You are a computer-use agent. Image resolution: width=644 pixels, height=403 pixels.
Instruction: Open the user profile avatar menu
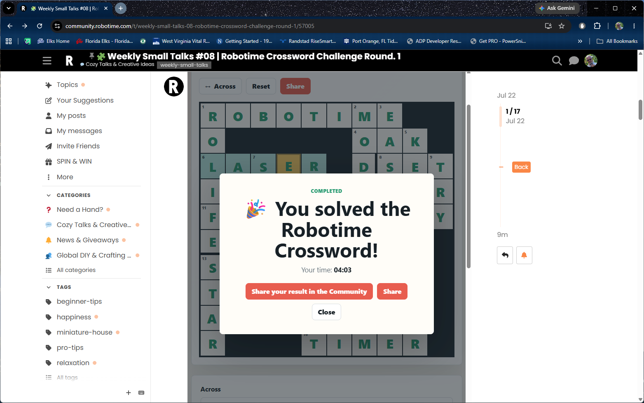coord(591,61)
